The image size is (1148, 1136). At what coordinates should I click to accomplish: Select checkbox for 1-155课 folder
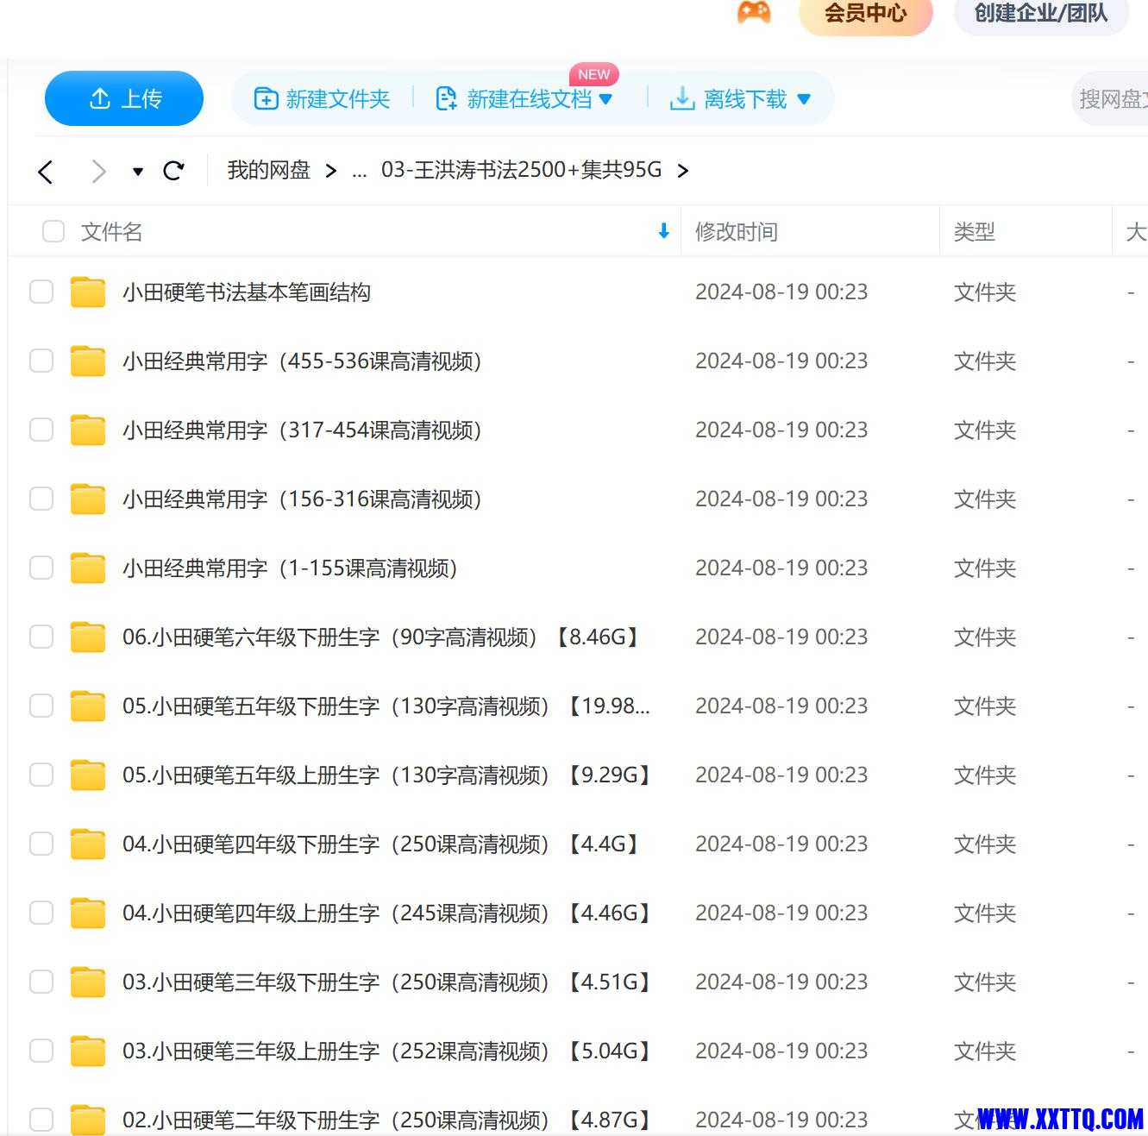point(41,568)
